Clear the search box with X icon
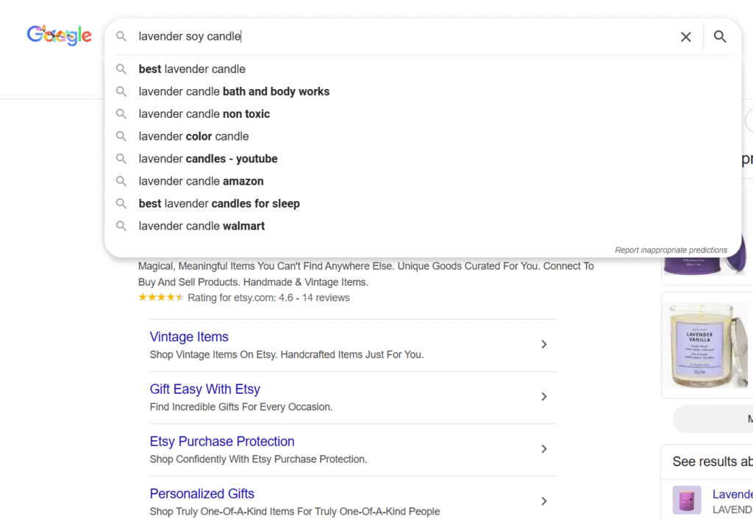Screen dimensions: 753x519 [685, 37]
